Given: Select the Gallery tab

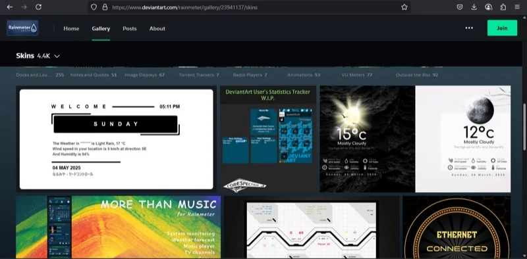Looking at the screenshot, I should click(x=101, y=28).
